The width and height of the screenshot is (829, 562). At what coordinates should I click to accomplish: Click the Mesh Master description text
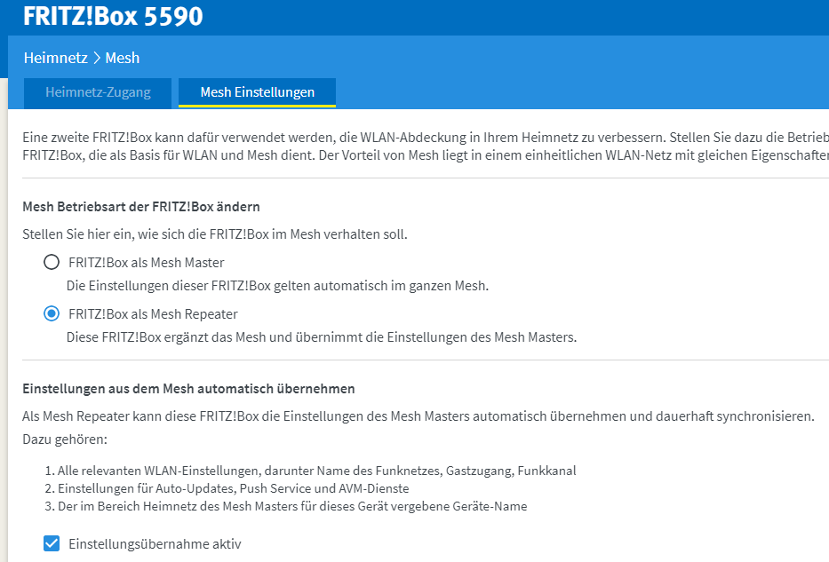[277, 286]
